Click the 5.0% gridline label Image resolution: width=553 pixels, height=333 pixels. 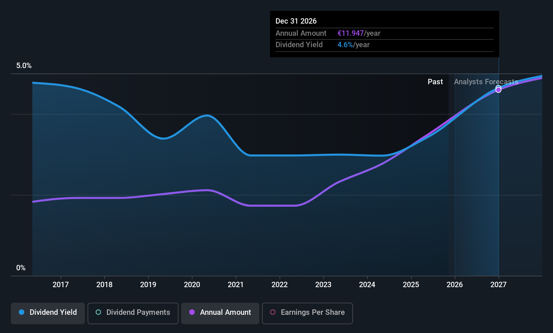[24, 66]
